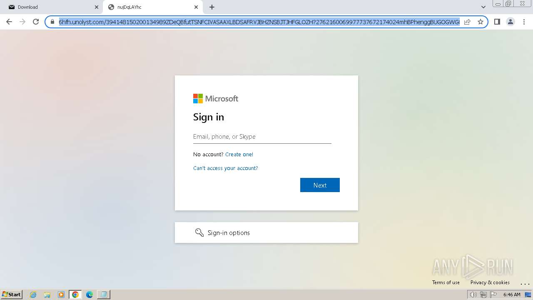Open Microsoft Edge from the taskbar

pos(89,295)
